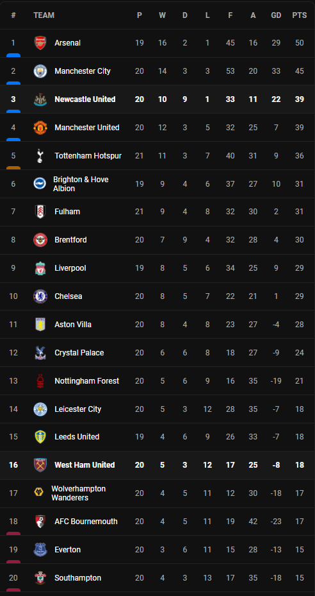Click the Manchester City club crest
Screen dimensions: 315x596
pyautogui.click(x=40, y=71)
